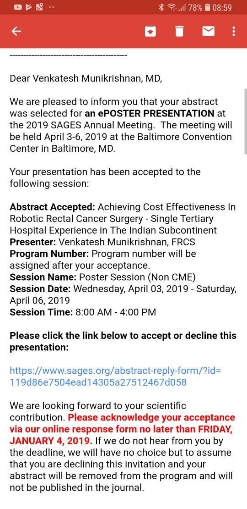Tap the signal strength bars icon
Viewport: 247px width, 509px height.
pyautogui.click(x=182, y=8)
